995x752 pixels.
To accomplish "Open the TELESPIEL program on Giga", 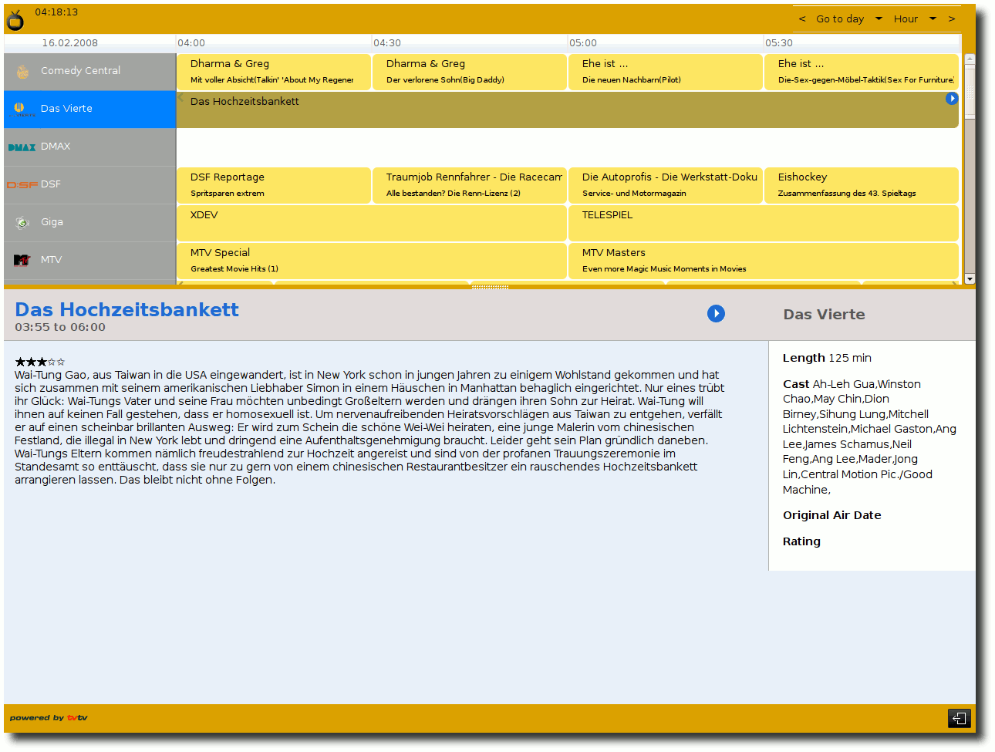I will 764,223.
